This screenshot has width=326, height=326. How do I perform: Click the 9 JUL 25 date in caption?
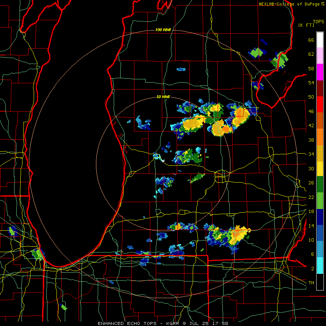tap(196, 323)
